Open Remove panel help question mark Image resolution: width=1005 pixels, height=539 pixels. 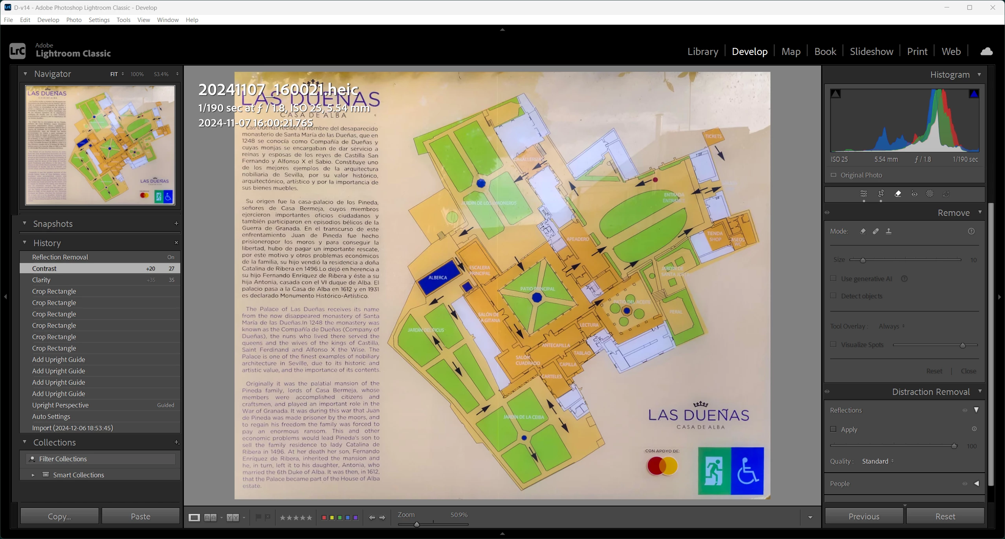point(971,231)
